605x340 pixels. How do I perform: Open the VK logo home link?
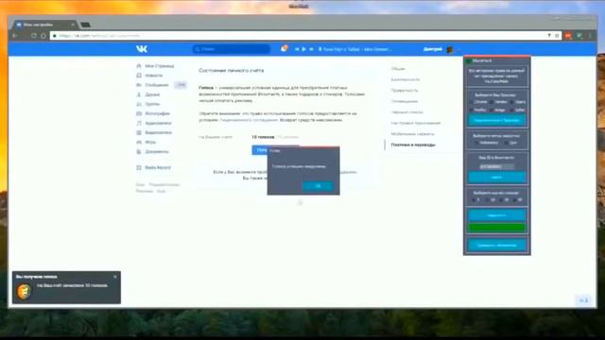click(142, 49)
